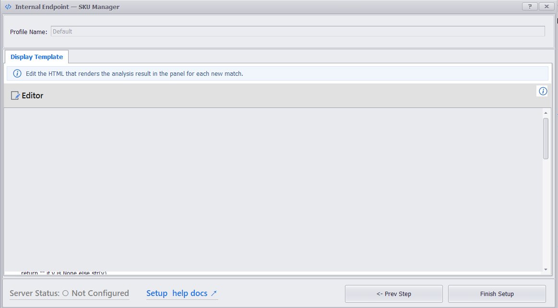This screenshot has height=308, width=558.
Task: Close the SKU Manager dialog
Action: click(546, 6)
